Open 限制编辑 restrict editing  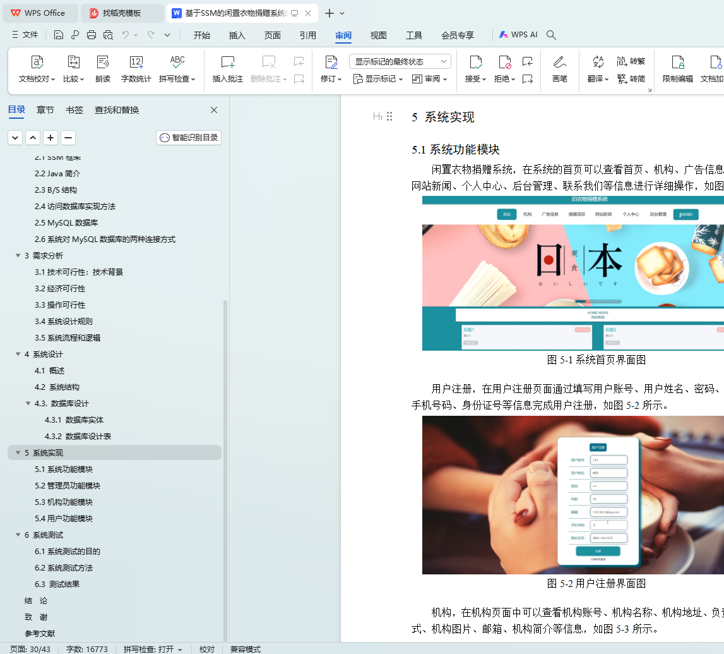[x=677, y=70]
